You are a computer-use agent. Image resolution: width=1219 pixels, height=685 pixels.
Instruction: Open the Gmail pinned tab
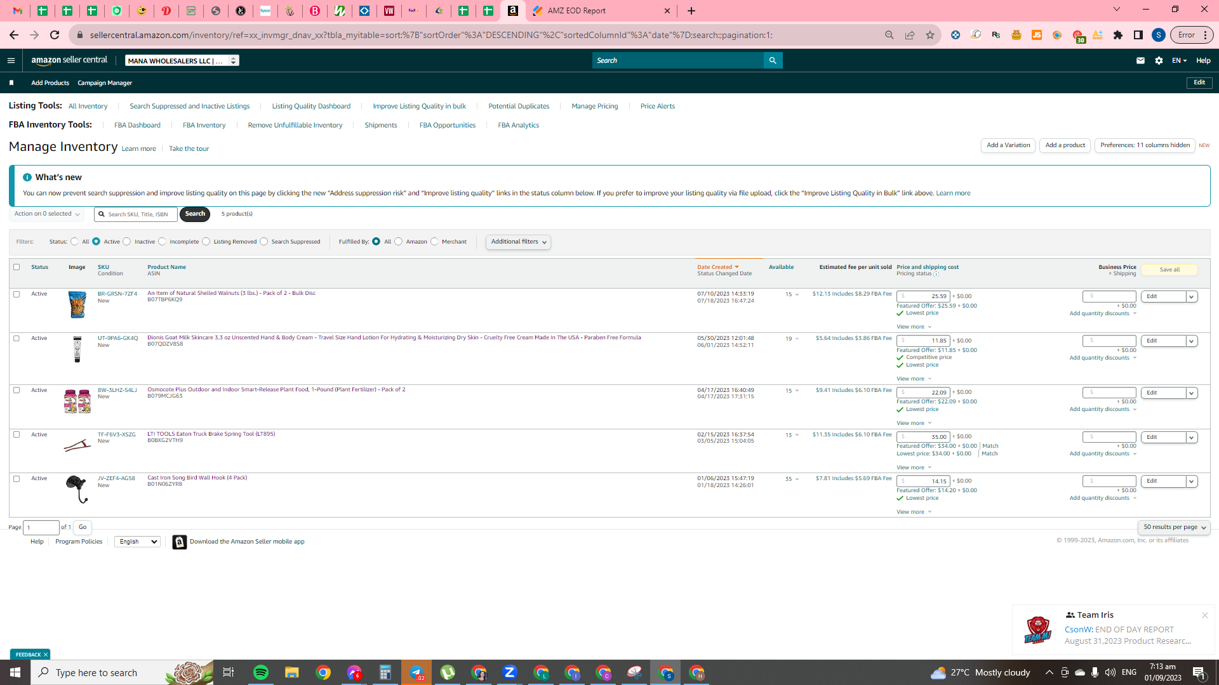click(18, 11)
